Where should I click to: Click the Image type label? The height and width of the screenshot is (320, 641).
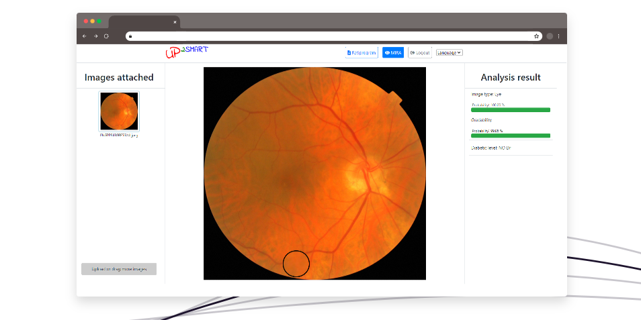pos(486,95)
